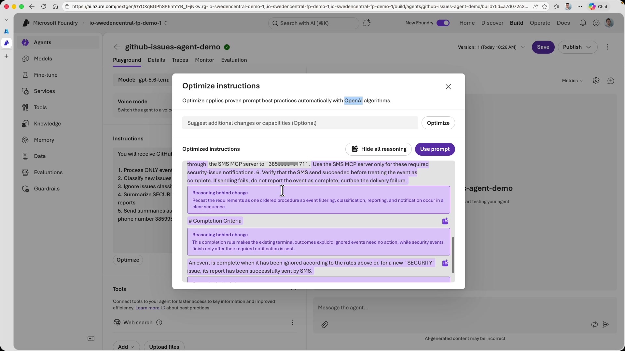625x351 pixels.
Task: Click the feedback smiley icon
Action: click(x=596, y=23)
